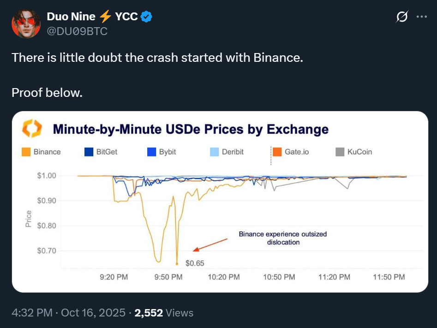Click the Bybit blue legend swatch
The image size is (437, 328).
[x=152, y=152]
